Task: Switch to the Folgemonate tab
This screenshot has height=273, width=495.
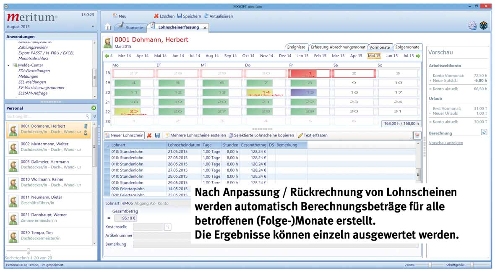Action: (407, 47)
